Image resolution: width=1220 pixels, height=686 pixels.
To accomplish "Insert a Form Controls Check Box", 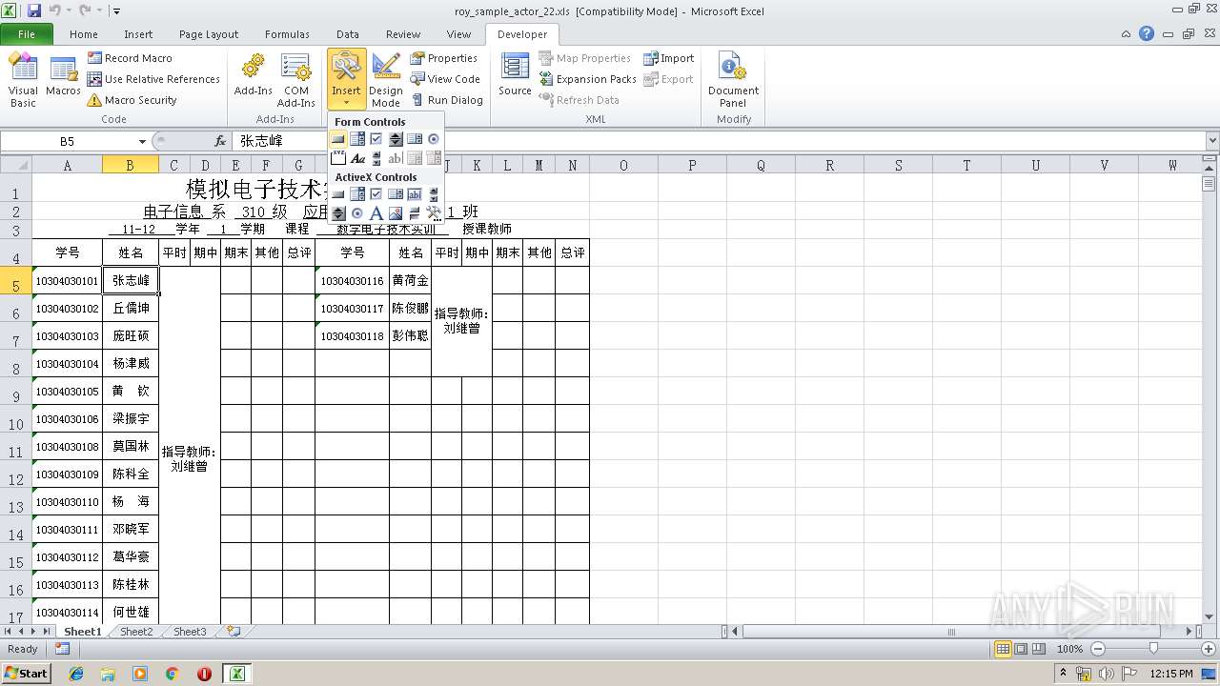I will coord(376,139).
